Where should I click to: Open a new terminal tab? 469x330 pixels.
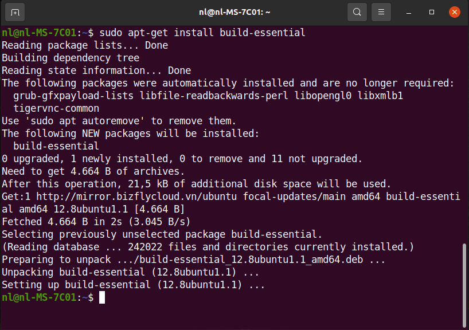(15, 12)
